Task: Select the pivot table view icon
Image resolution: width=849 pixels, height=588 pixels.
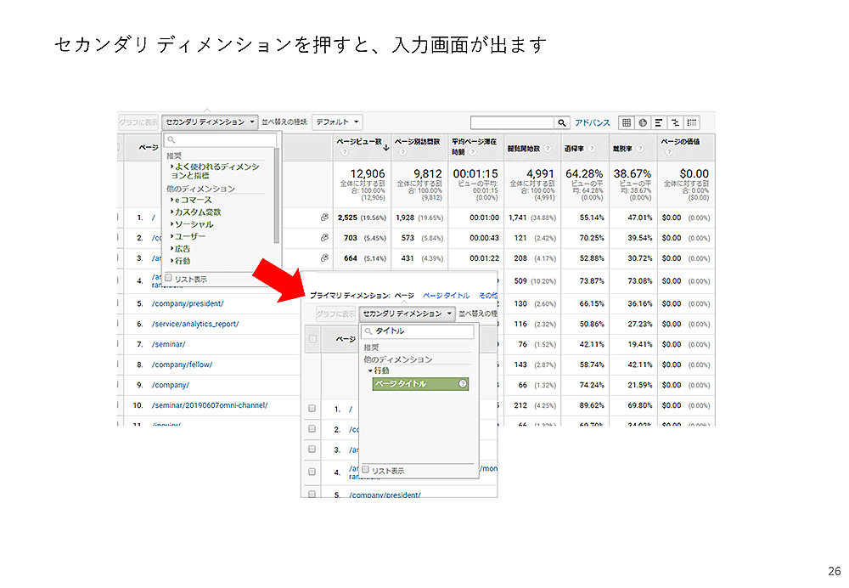Action: [692, 123]
